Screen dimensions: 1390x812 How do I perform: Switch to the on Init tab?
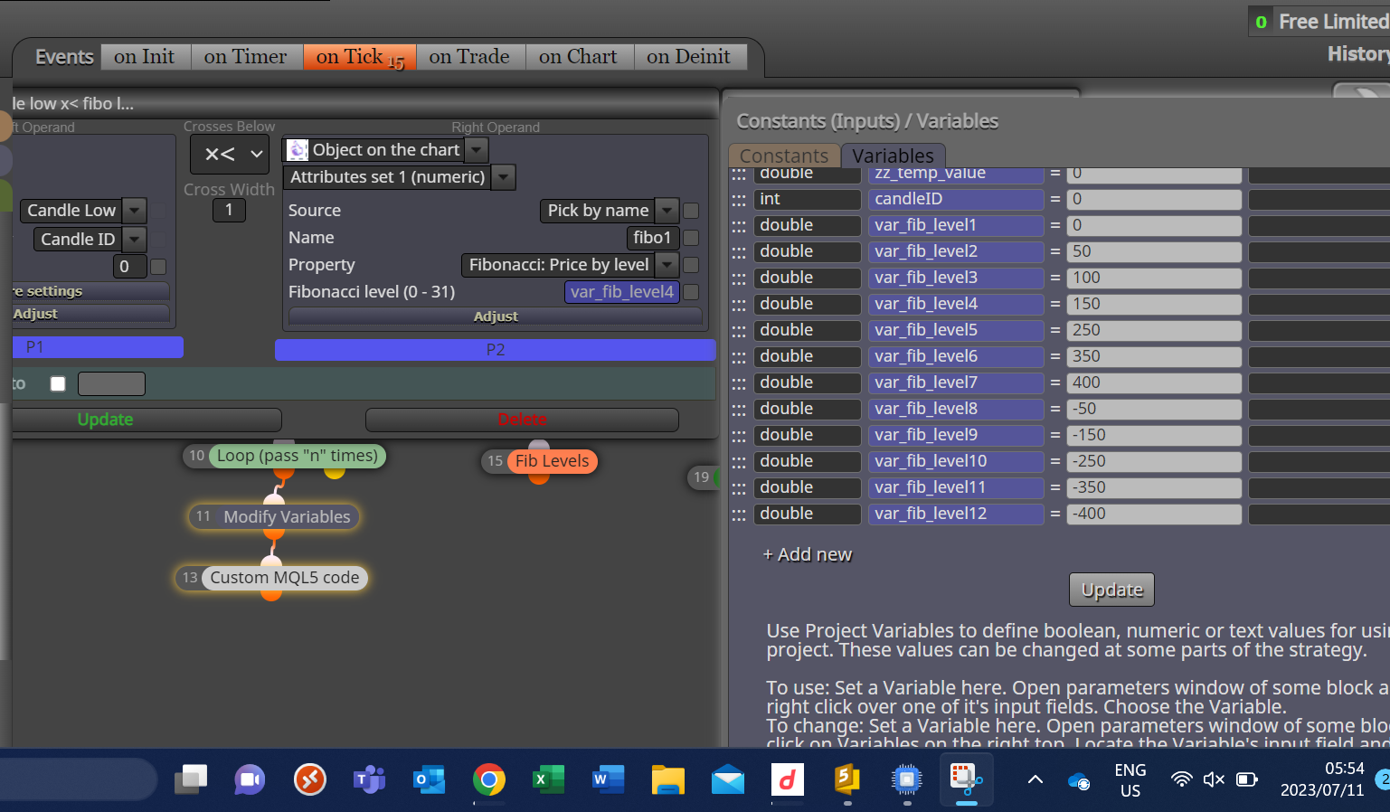coord(145,57)
